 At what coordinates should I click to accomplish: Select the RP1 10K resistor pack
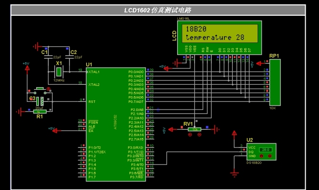[x=275, y=82]
